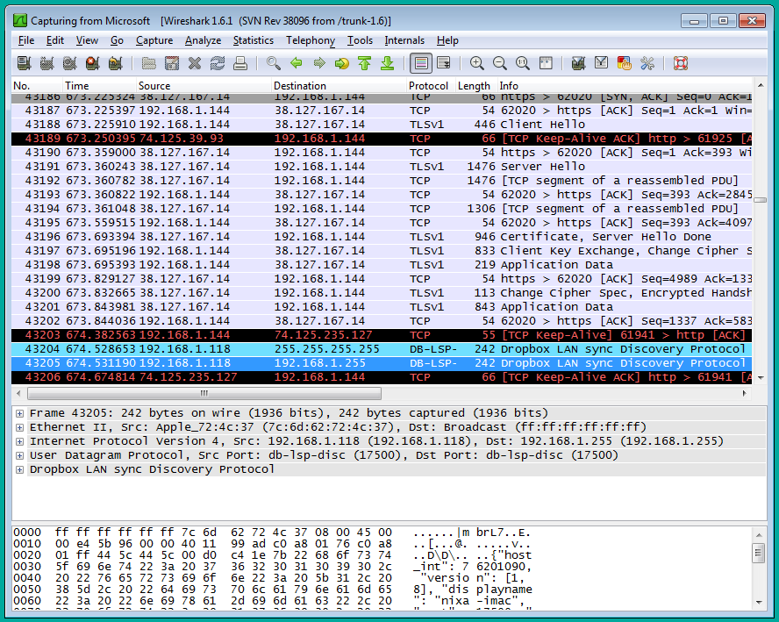Viewport: 779px width, 622px height.
Task: Open the Statistics menu
Action: click(254, 40)
